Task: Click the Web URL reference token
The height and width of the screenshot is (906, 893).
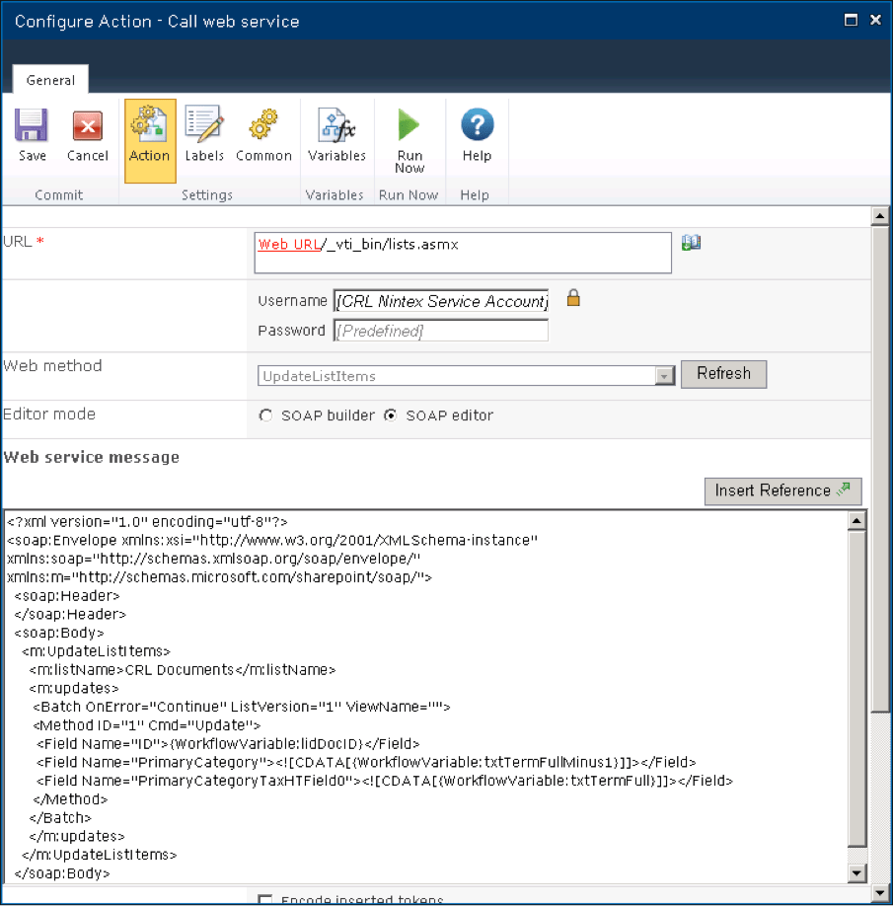Action: pyautogui.click(x=289, y=245)
